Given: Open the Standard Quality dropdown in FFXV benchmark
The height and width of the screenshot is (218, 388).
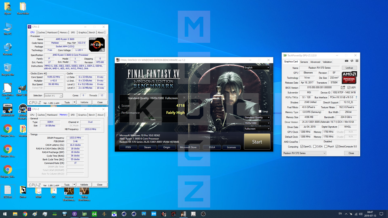Looking at the screenshot, I should tap(257, 117).
